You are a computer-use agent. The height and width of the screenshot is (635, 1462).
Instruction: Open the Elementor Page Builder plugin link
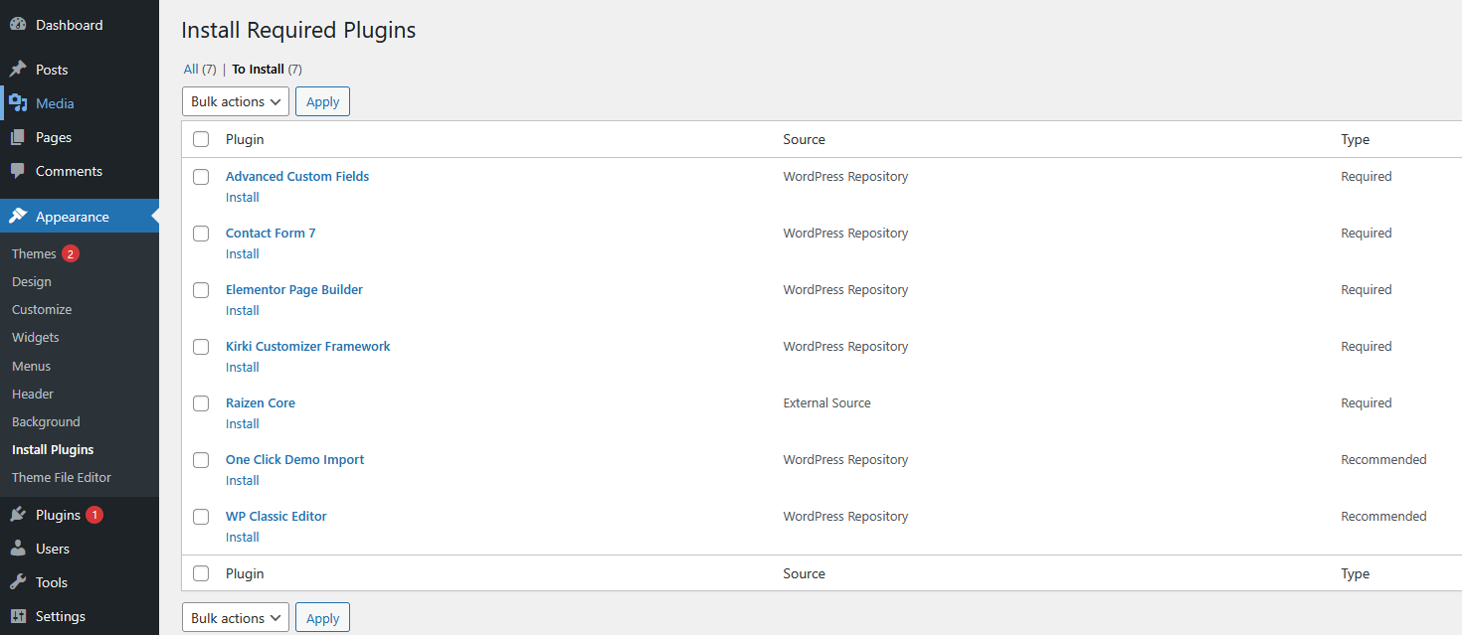click(294, 290)
